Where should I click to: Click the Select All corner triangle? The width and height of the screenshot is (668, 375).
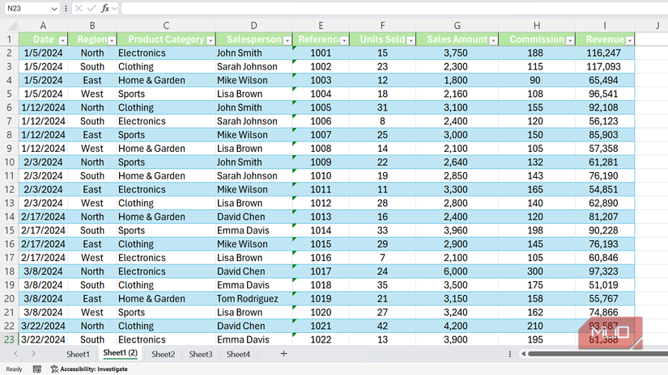[x=12, y=27]
